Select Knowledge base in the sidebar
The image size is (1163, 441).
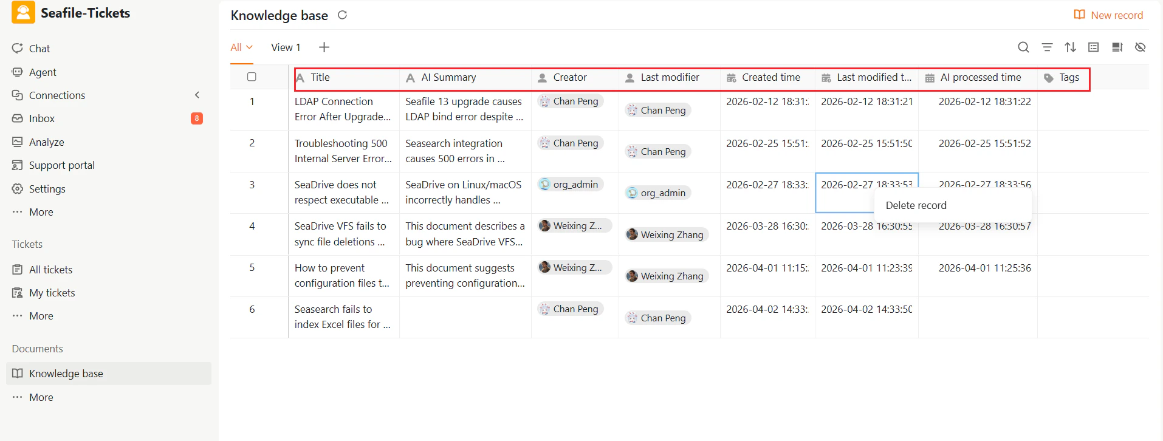(x=109, y=374)
